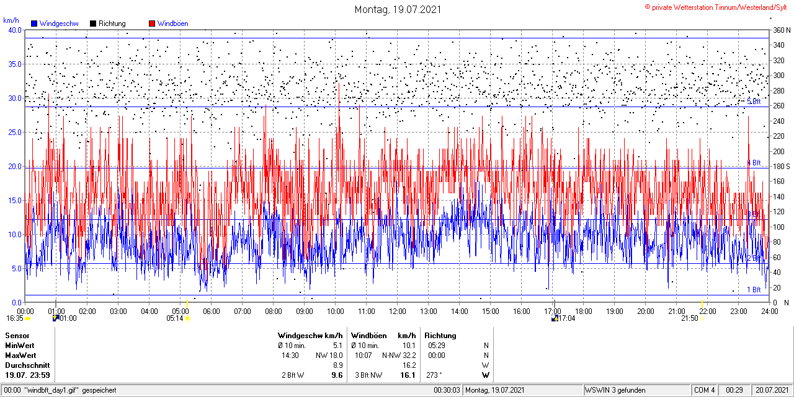
Task: Click the 3 Bft NW reading
Action: [x=368, y=375]
